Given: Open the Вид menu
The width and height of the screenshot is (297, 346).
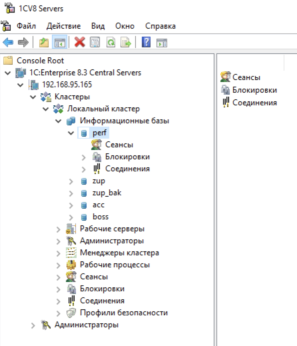Looking at the screenshot, I should pos(98,26).
